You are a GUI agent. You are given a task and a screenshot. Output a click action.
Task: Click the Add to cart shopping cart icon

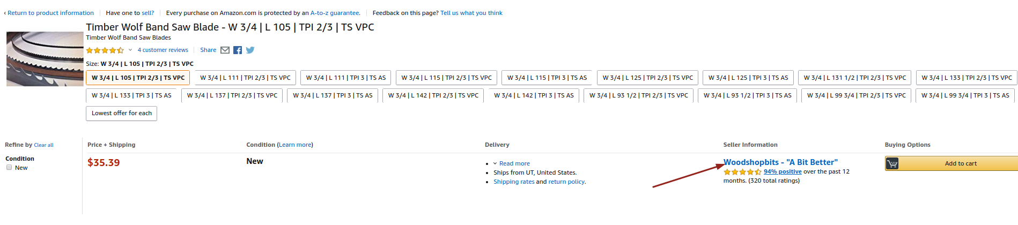(x=892, y=163)
